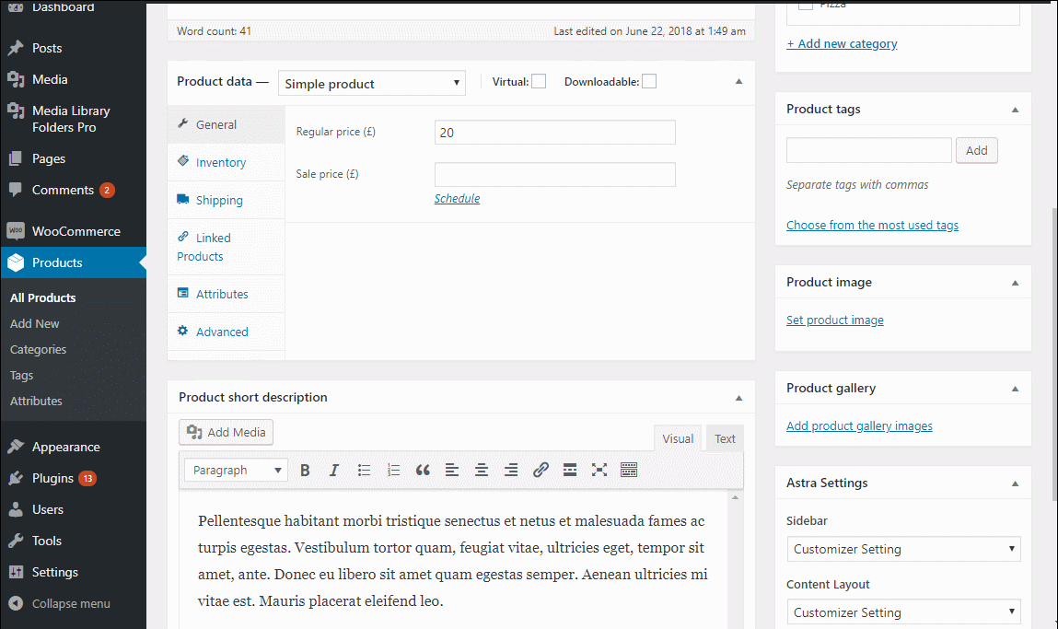1058x629 pixels.
Task: Toggle the editor toolbar kitchen sink
Action: point(629,471)
